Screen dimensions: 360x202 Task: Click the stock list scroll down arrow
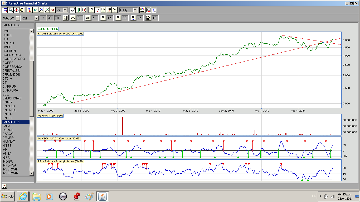[x=32, y=173]
